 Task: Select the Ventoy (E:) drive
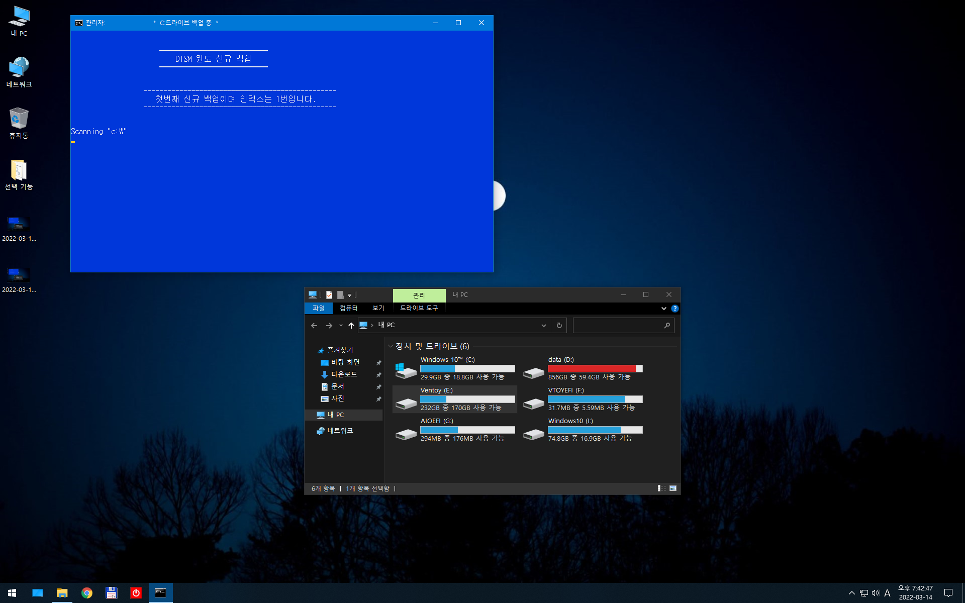(455, 399)
